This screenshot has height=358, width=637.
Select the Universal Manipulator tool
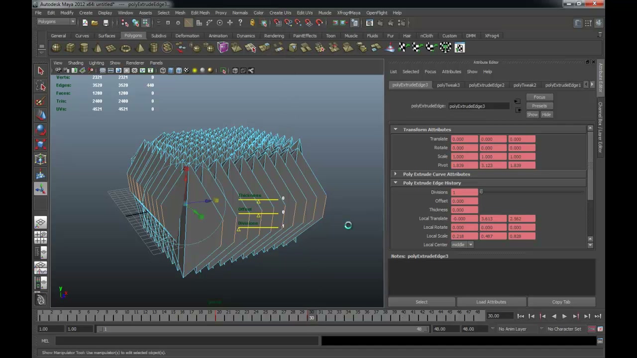41,160
